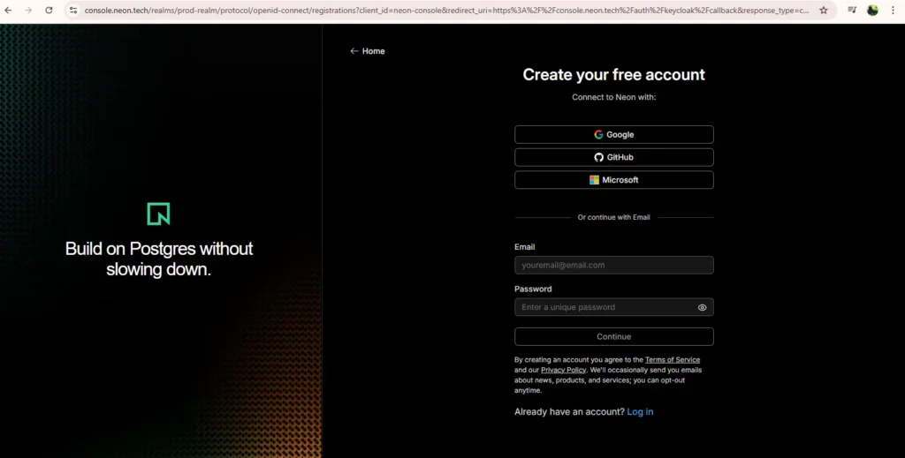905x458 pixels.
Task: Click the Email input field
Action: pos(613,265)
